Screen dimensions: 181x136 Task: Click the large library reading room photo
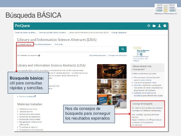104,86
